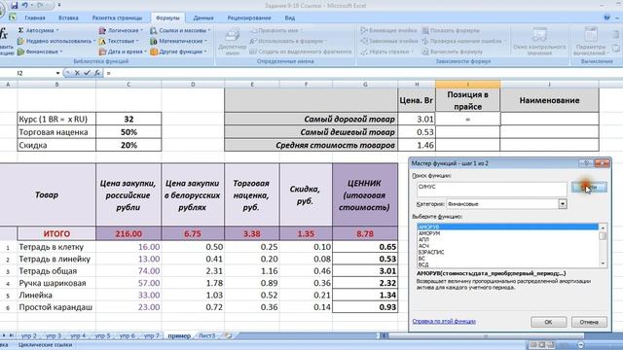Click the cancel X icon in formula bar
The image size is (623, 350).
(x=77, y=73)
